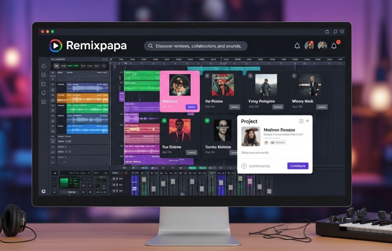
Task: Open the Wlonry Wkok album thumbnail
Action: click(310, 85)
